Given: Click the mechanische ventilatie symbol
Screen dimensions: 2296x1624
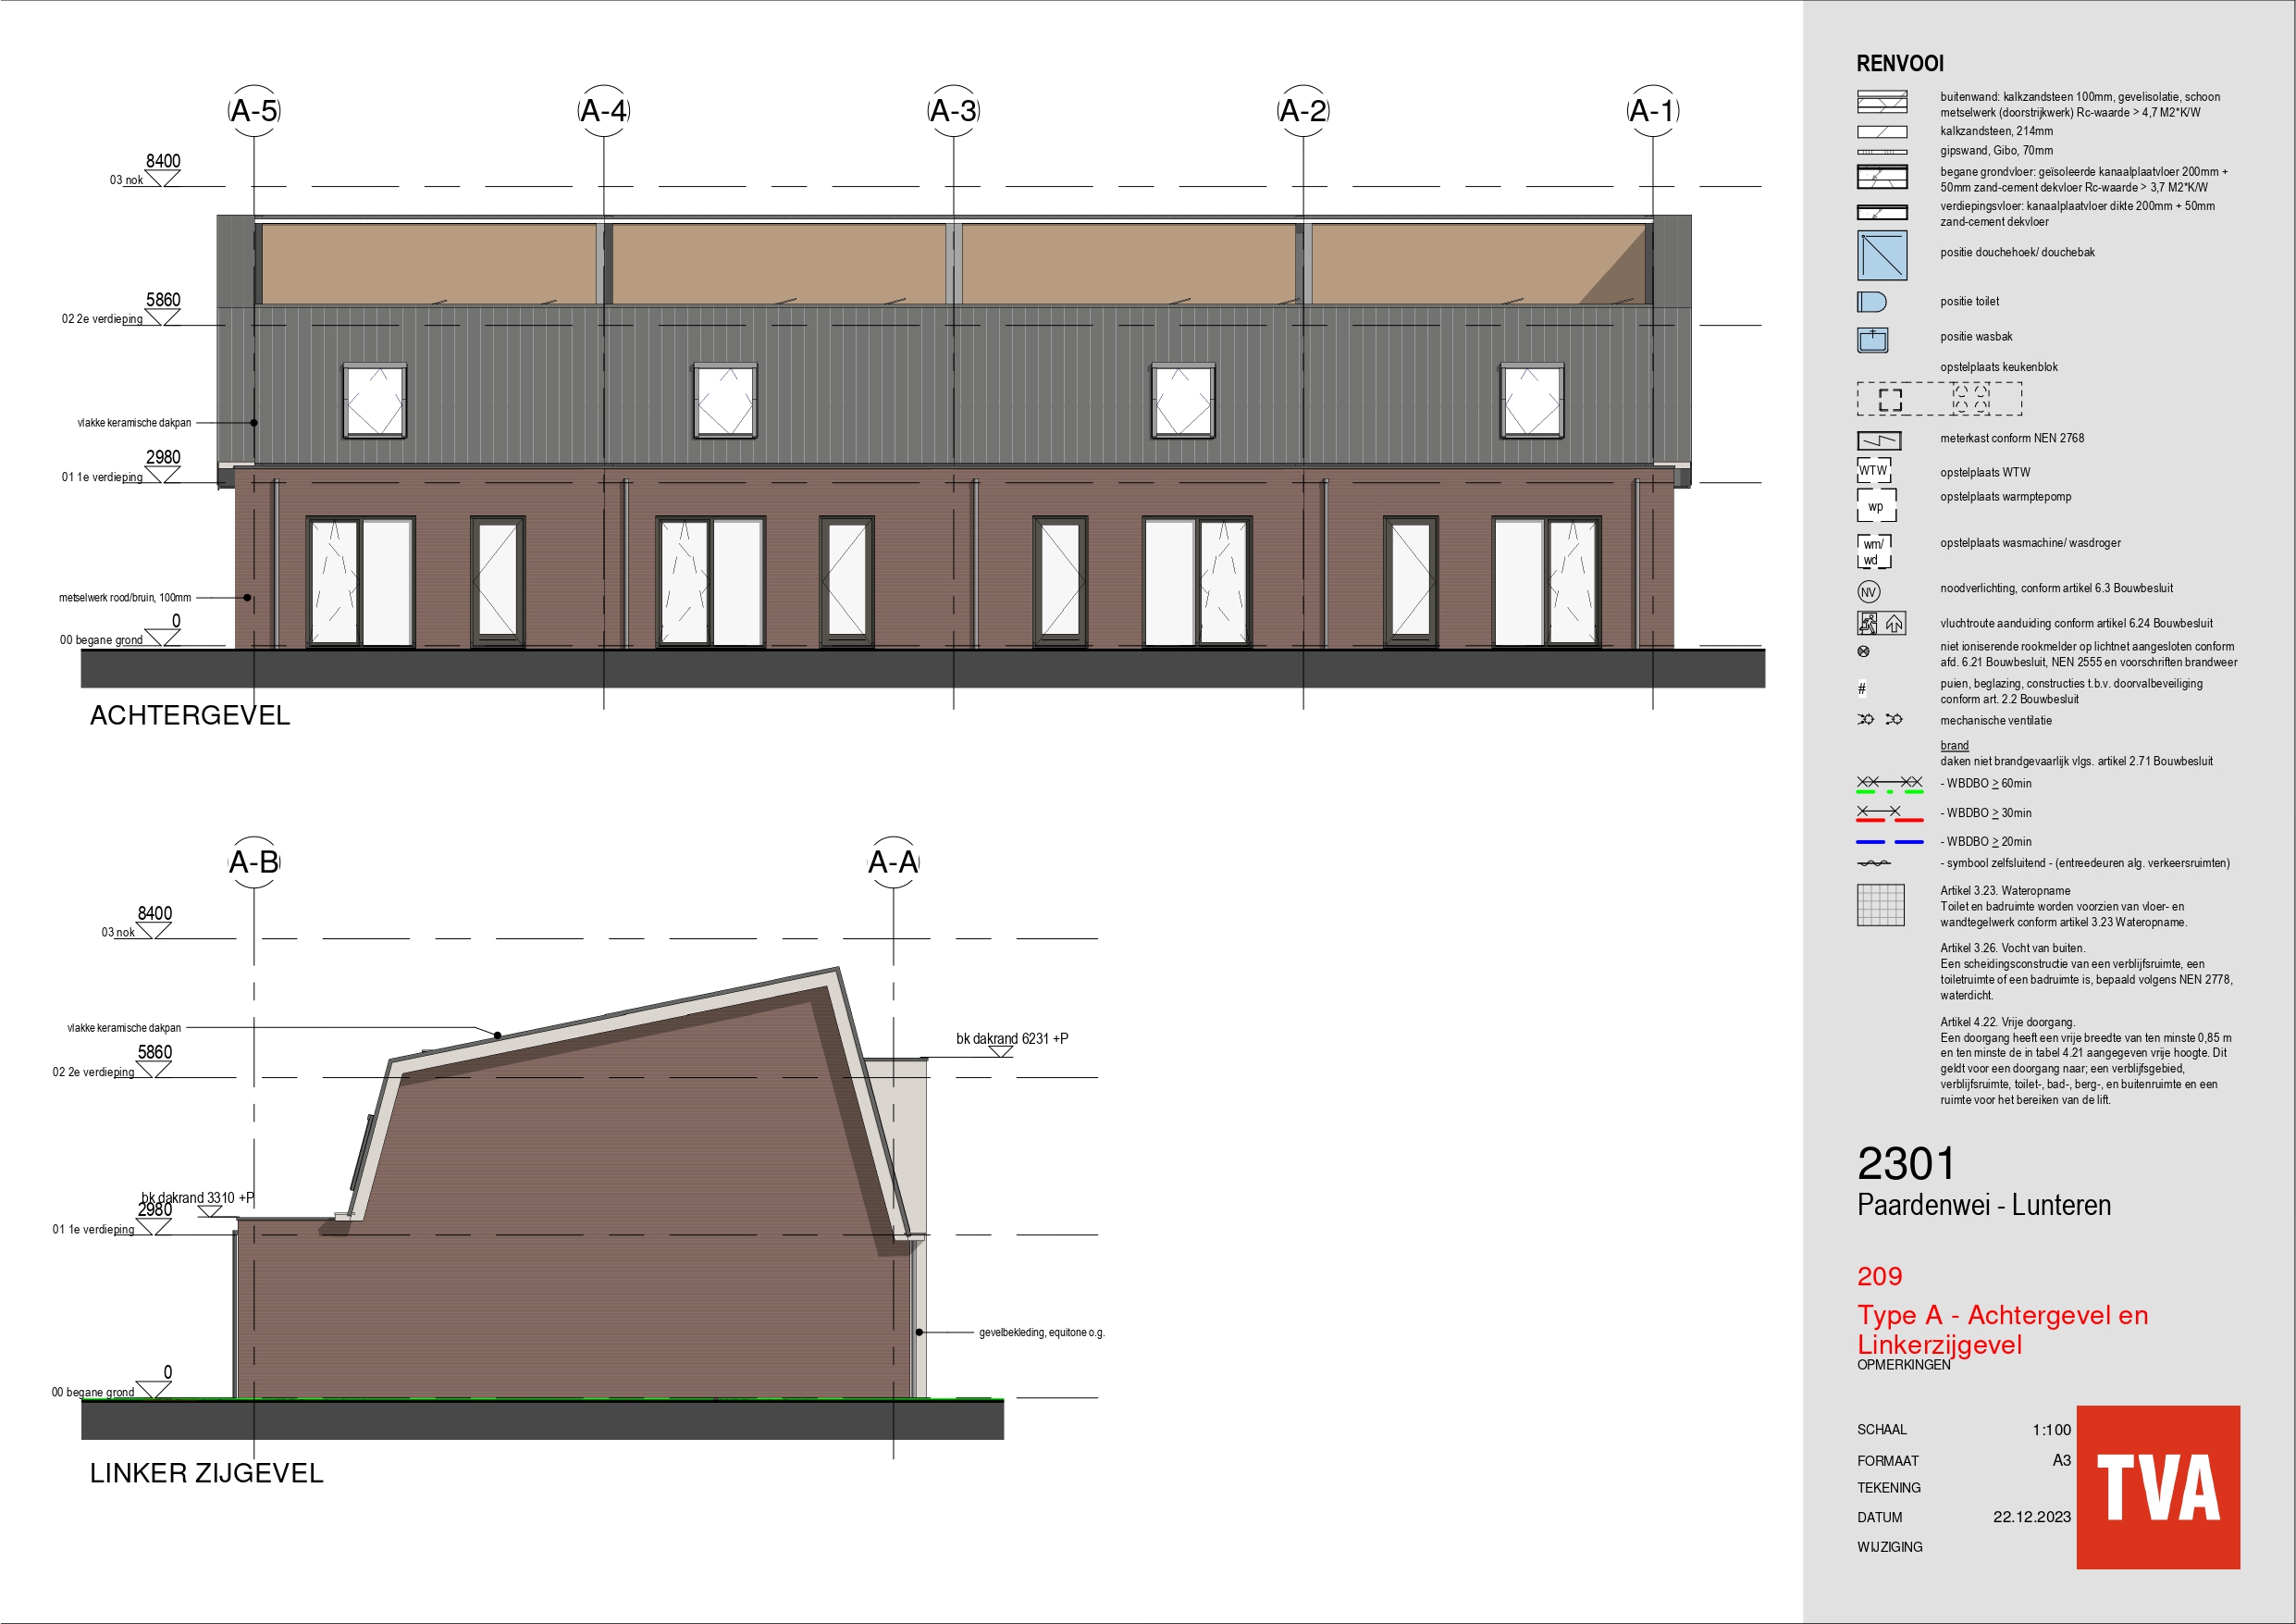Looking at the screenshot, I should tap(1880, 719).
